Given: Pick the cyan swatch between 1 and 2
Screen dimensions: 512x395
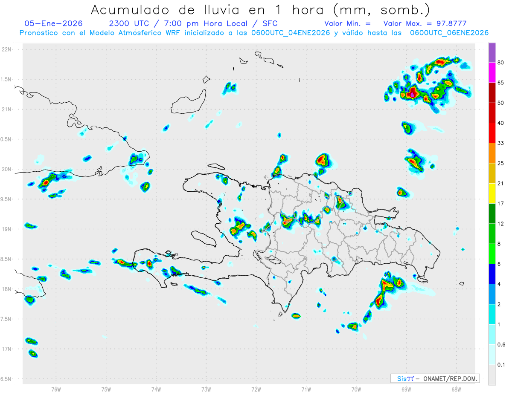Looking at the screenshot, I should point(492,314).
